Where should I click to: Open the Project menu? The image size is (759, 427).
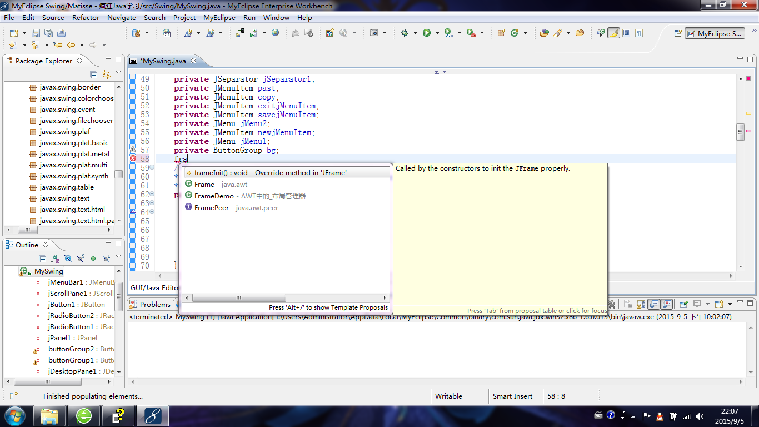point(184,17)
